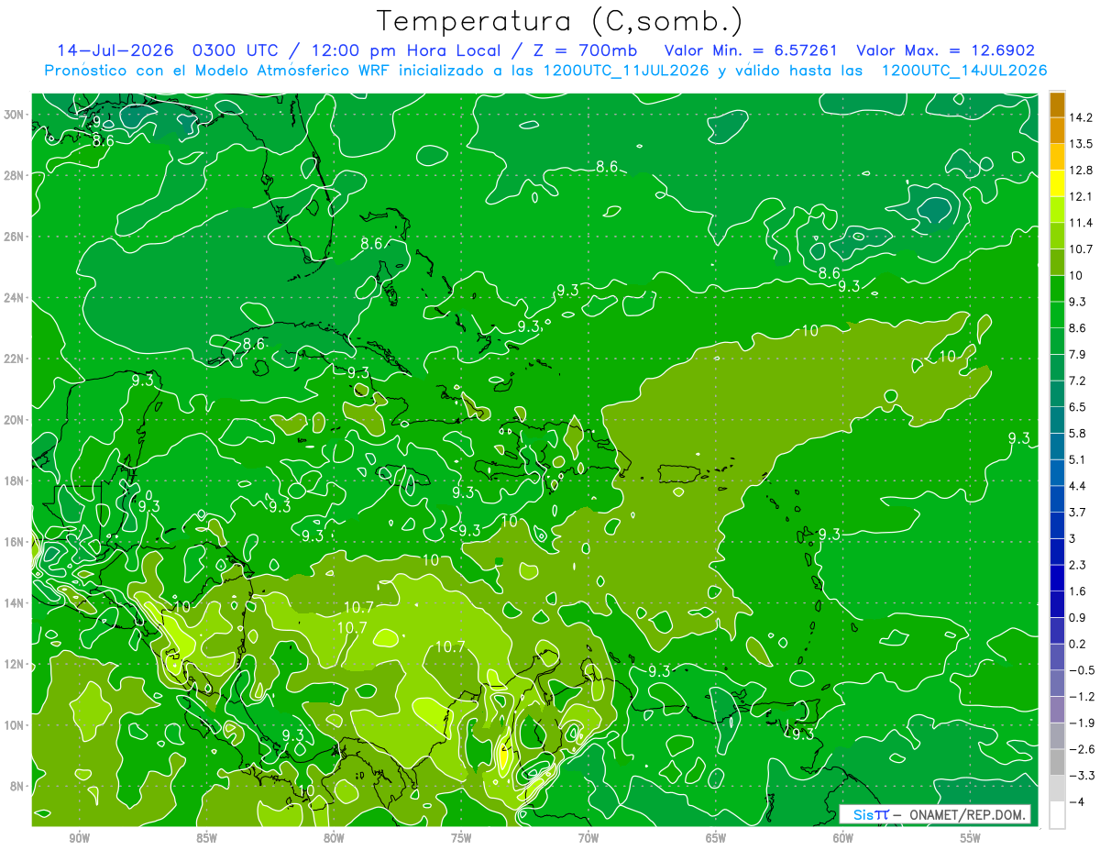Click the 80W longitude axis label

pos(334,838)
